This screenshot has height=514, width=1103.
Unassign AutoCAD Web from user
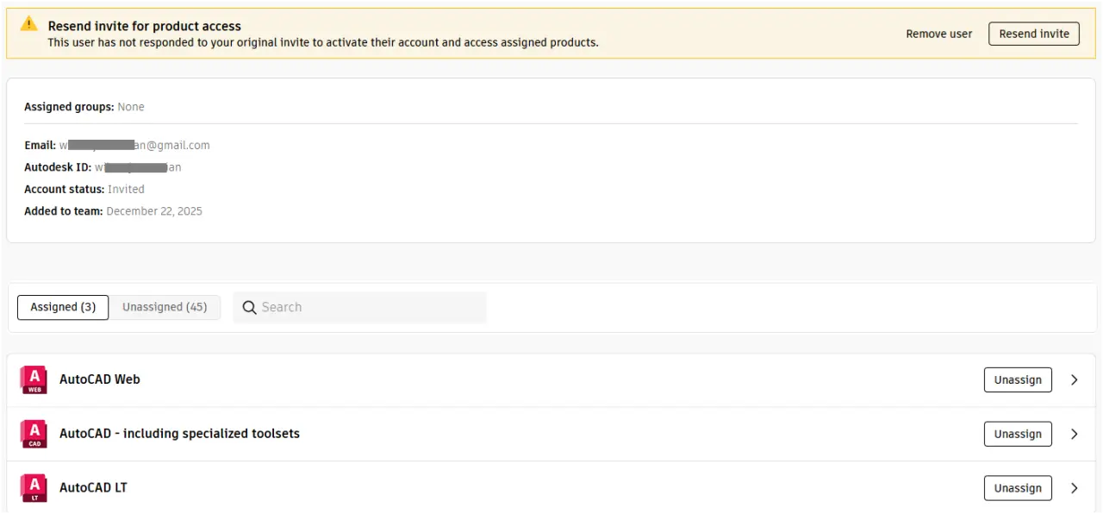pos(1018,379)
